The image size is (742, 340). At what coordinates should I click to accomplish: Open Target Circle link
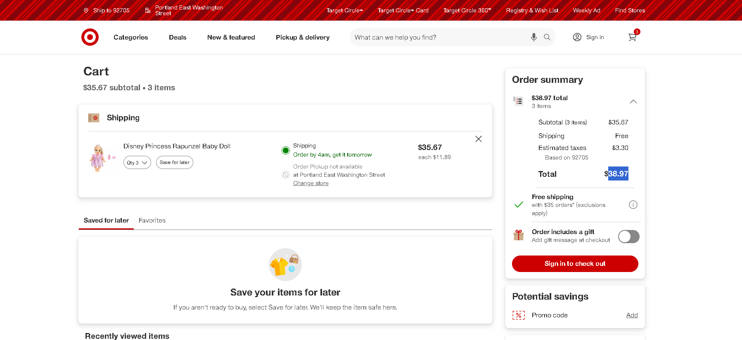coord(345,10)
